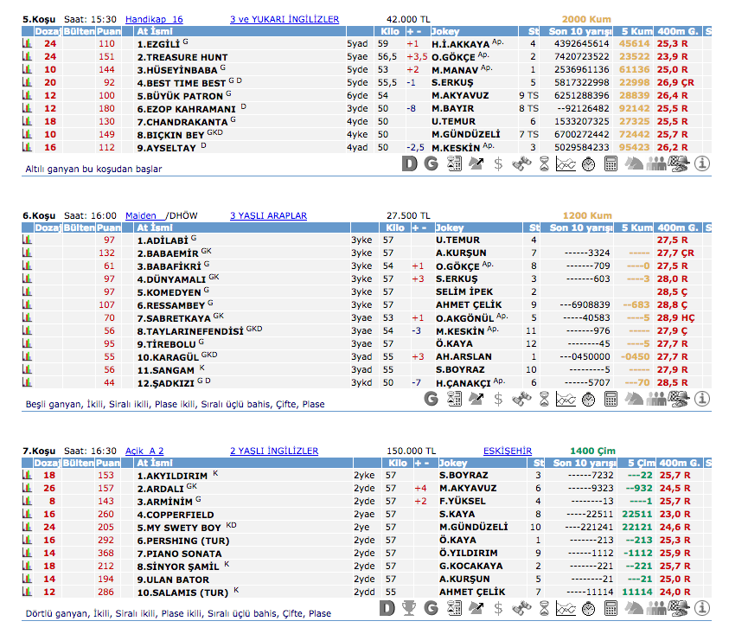The height and width of the screenshot is (634, 748).
Task: Click the Maiden link in race 6
Action: [141, 215]
